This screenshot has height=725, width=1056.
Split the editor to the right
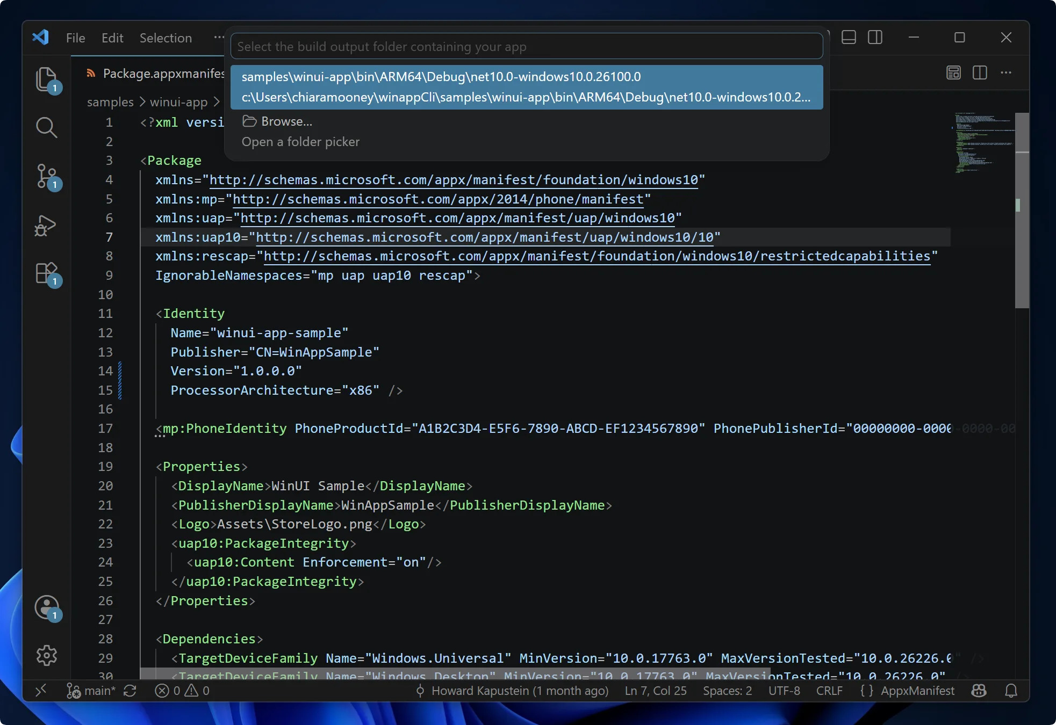click(x=980, y=73)
